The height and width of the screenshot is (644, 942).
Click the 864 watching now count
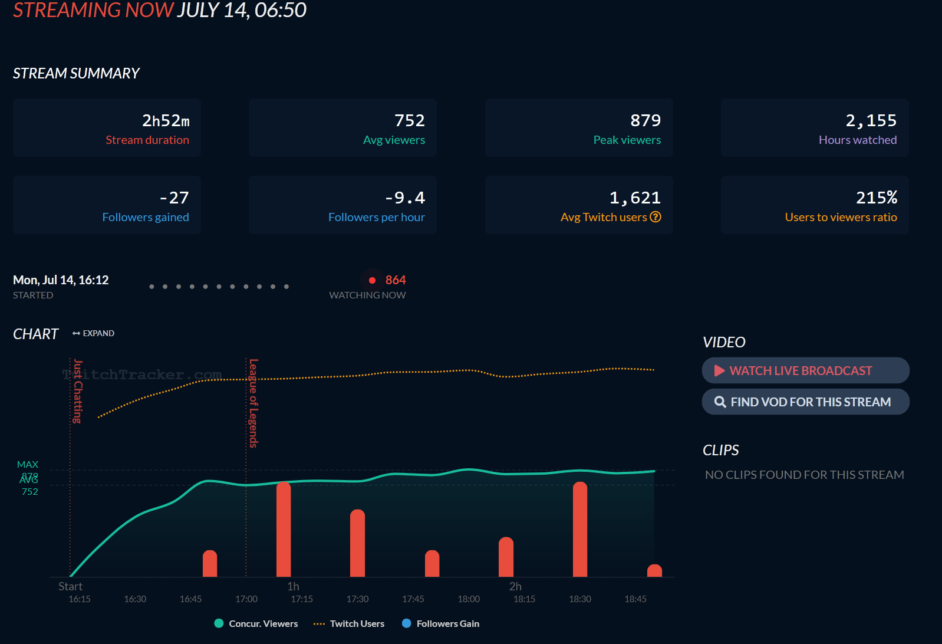[396, 280]
